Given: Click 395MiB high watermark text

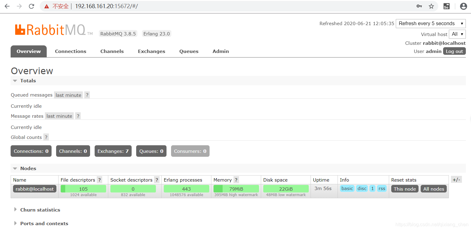Looking at the screenshot, I should pyautogui.click(x=236, y=195).
